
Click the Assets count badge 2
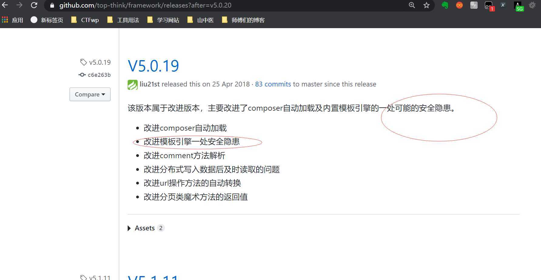pyautogui.click(x=161, y=228)
